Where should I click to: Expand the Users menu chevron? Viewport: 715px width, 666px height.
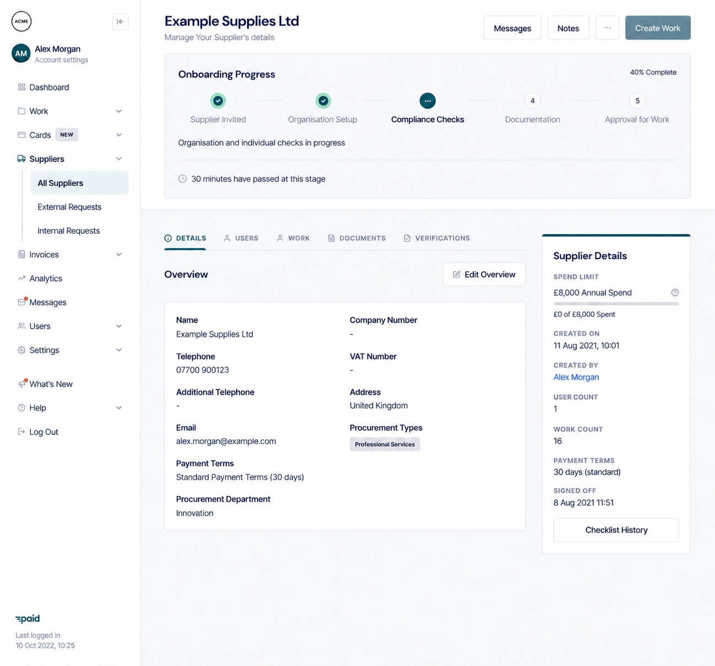pyautogui.click(x=119, y=326)
